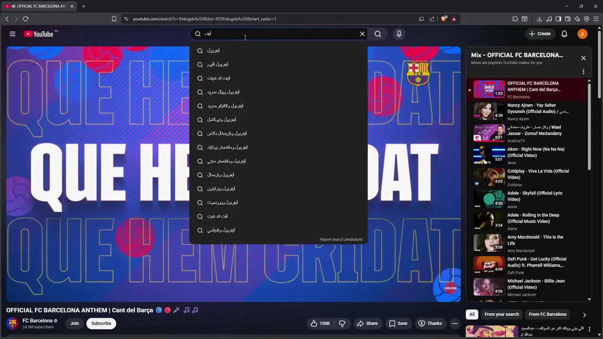Select suggestion ليفربول ونيوكاسل

(x=278, y=120)
